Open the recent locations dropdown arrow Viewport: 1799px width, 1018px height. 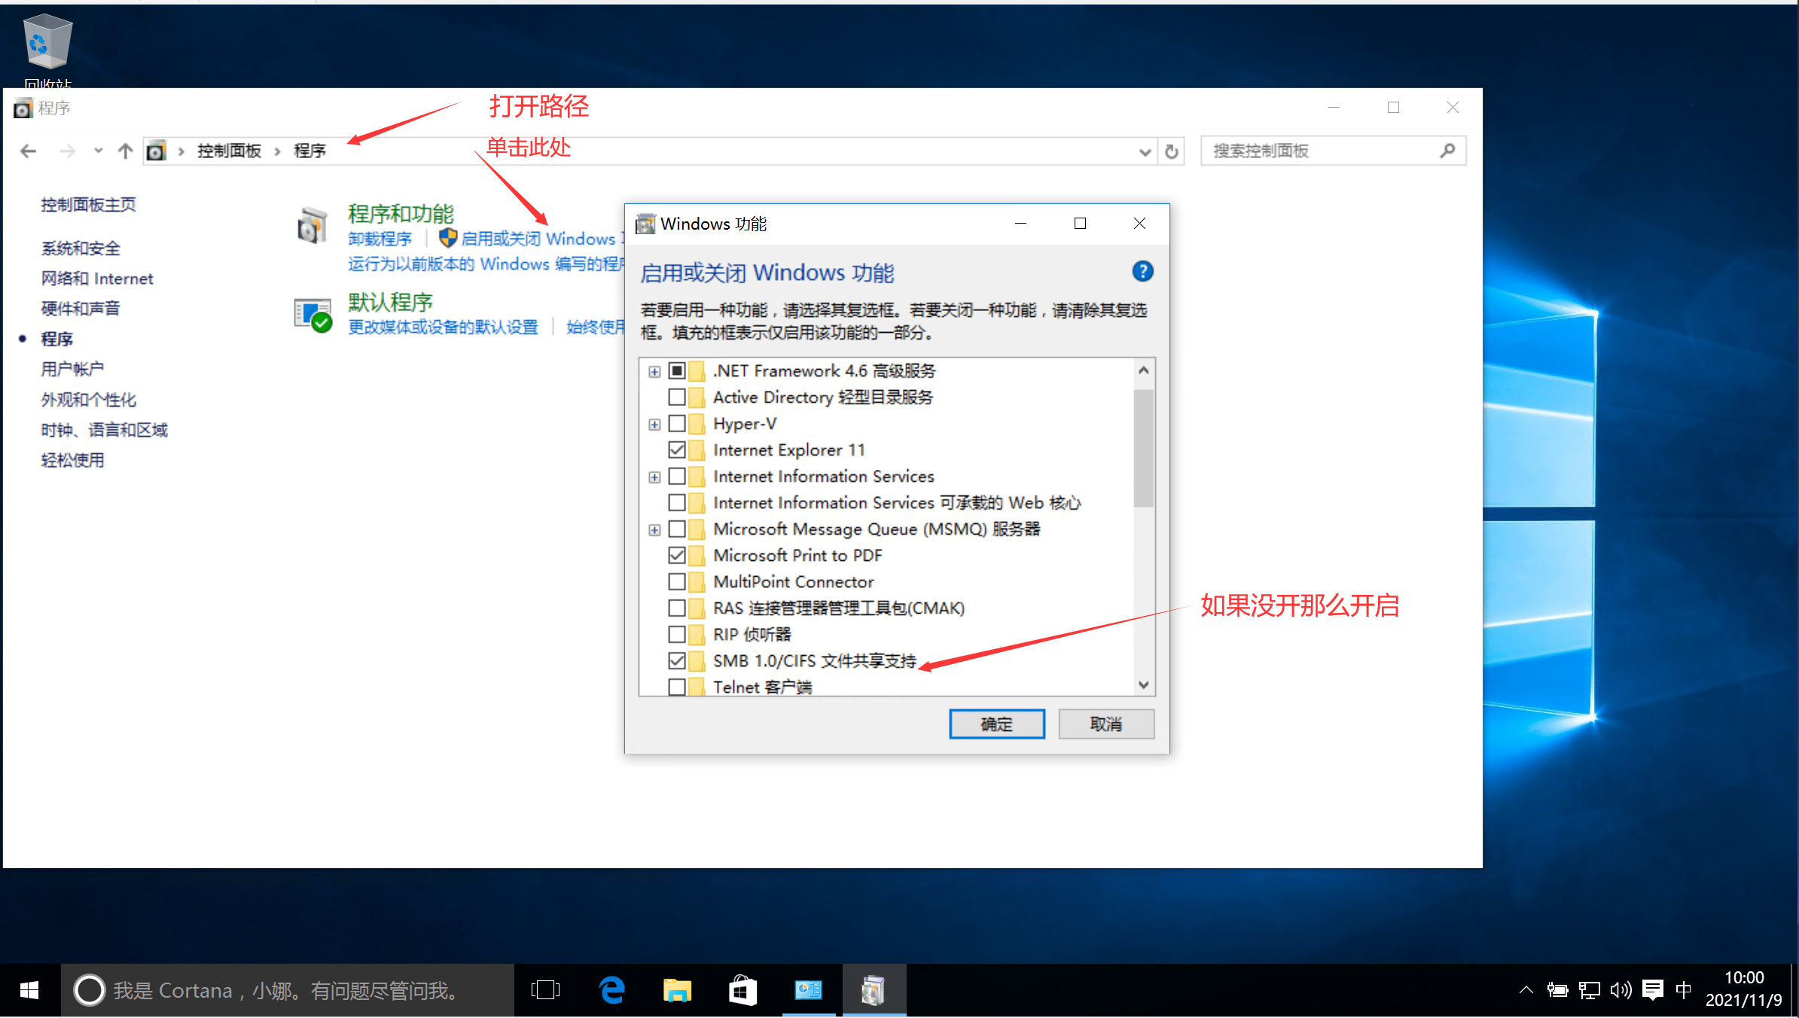pos(98,151)
